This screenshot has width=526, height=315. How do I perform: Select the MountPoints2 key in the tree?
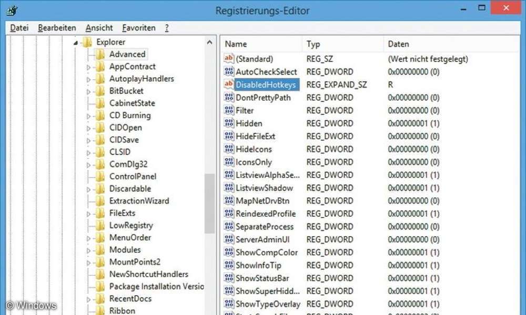(136, 261)
